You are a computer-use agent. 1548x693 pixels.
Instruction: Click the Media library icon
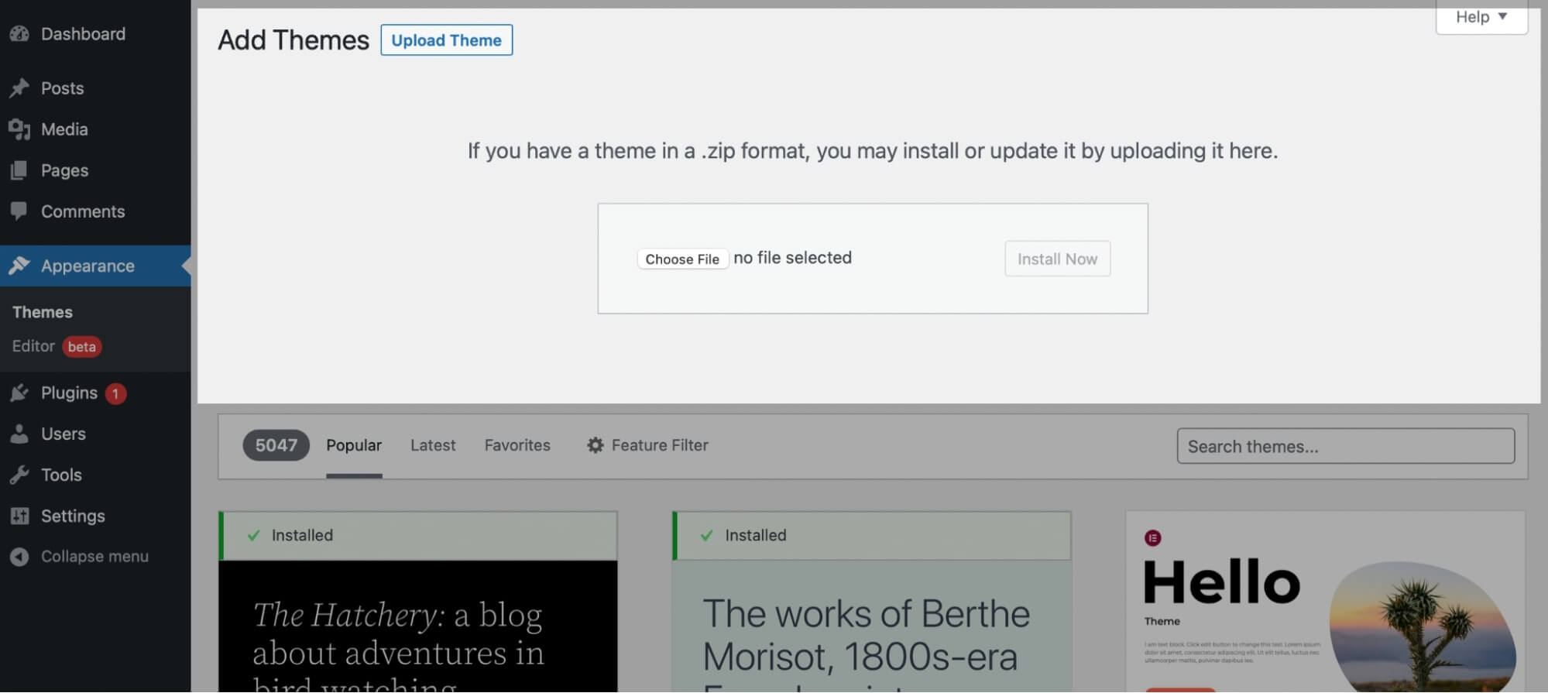[19, 129]
